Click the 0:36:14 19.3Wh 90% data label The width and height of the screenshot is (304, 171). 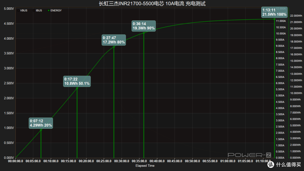[x=144, y=26]
